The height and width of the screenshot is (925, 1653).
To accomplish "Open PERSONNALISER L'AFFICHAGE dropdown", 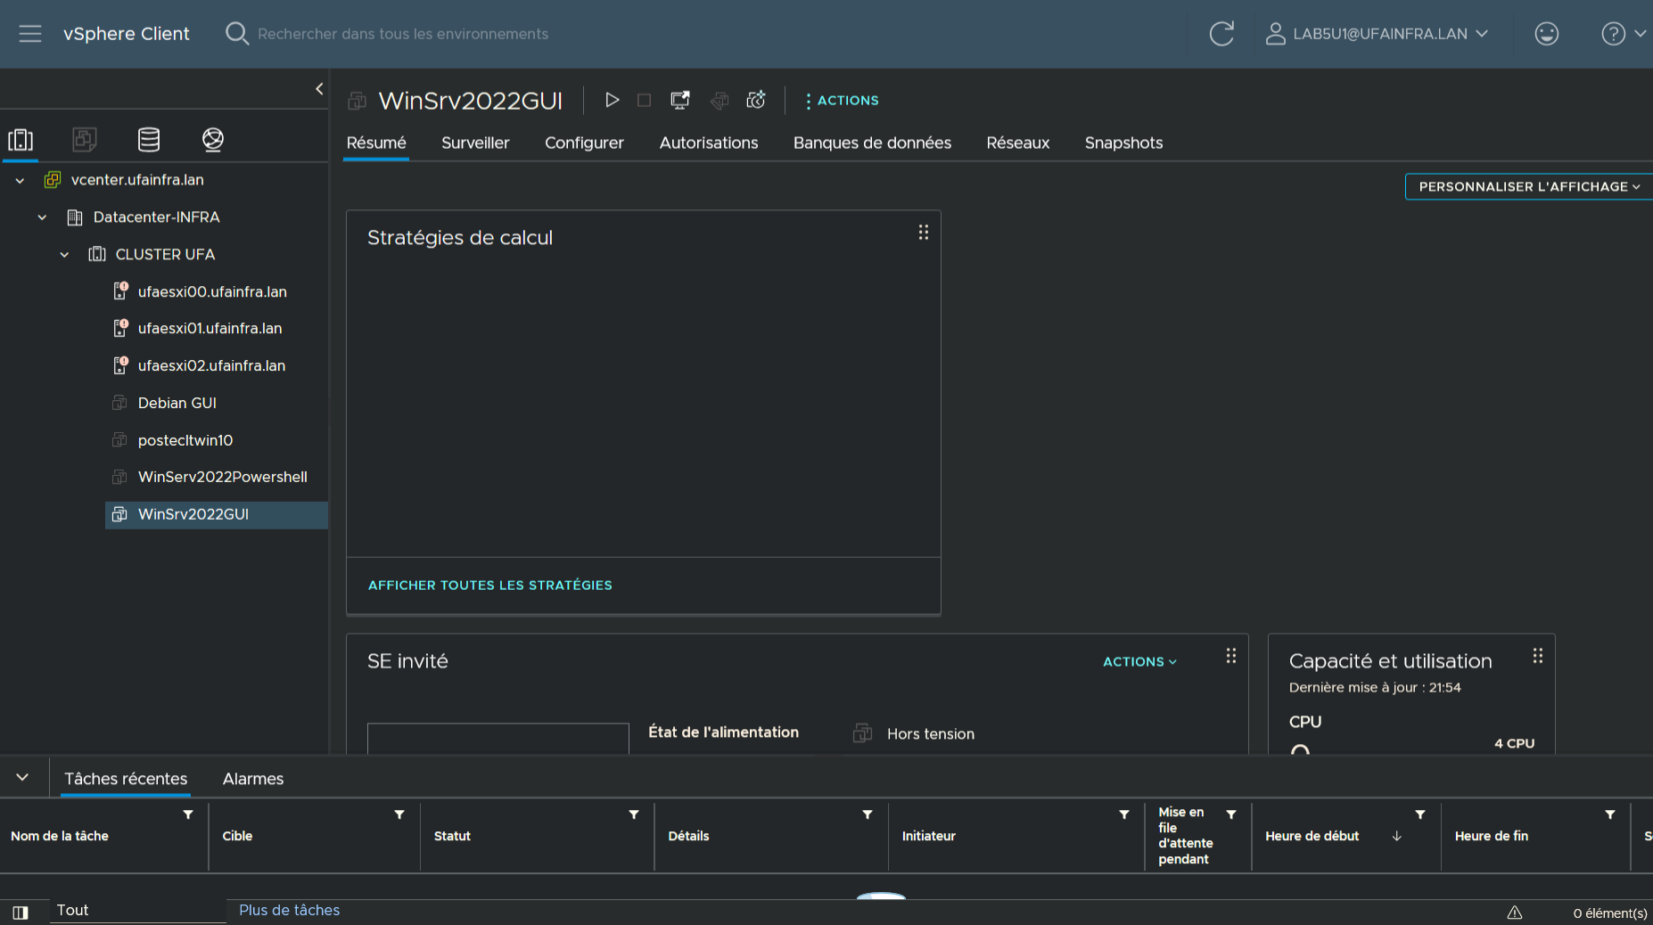I will (x=1528, y=186).
